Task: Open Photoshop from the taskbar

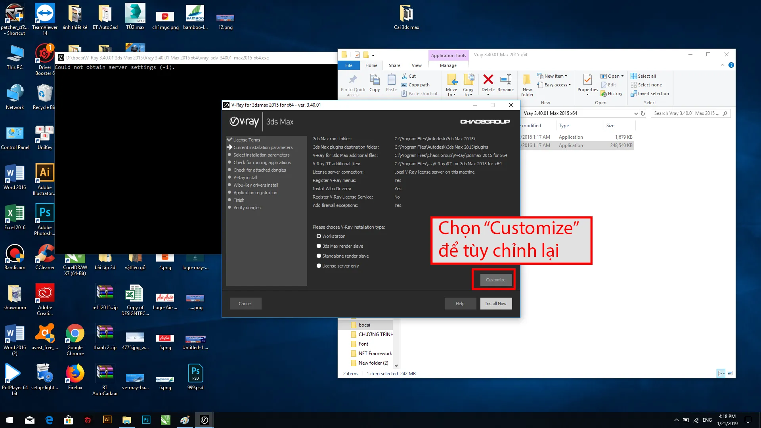Action: (146, 420)
